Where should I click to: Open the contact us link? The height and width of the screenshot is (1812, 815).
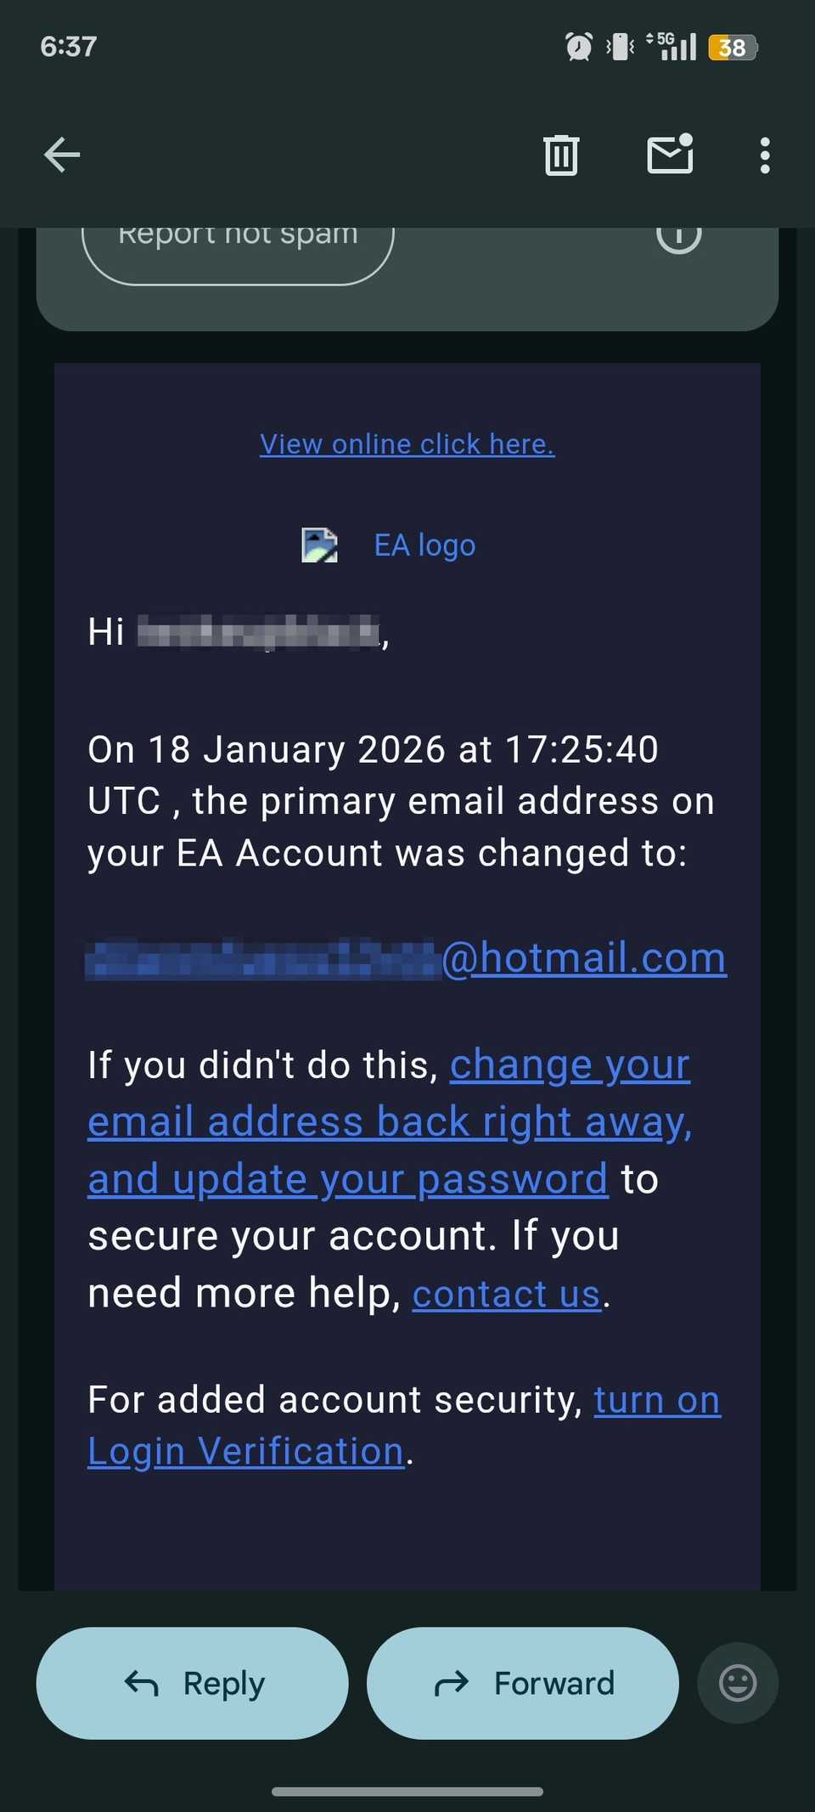(505, 1292)
